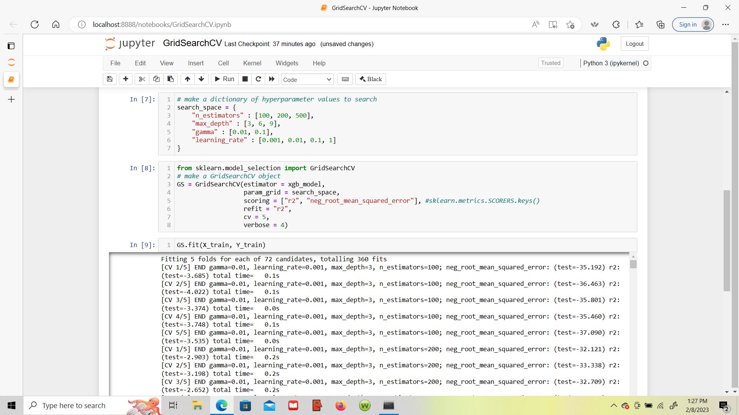Open the Widgets menu
Viewport: 739px width, 415px height.
point(287,63)
